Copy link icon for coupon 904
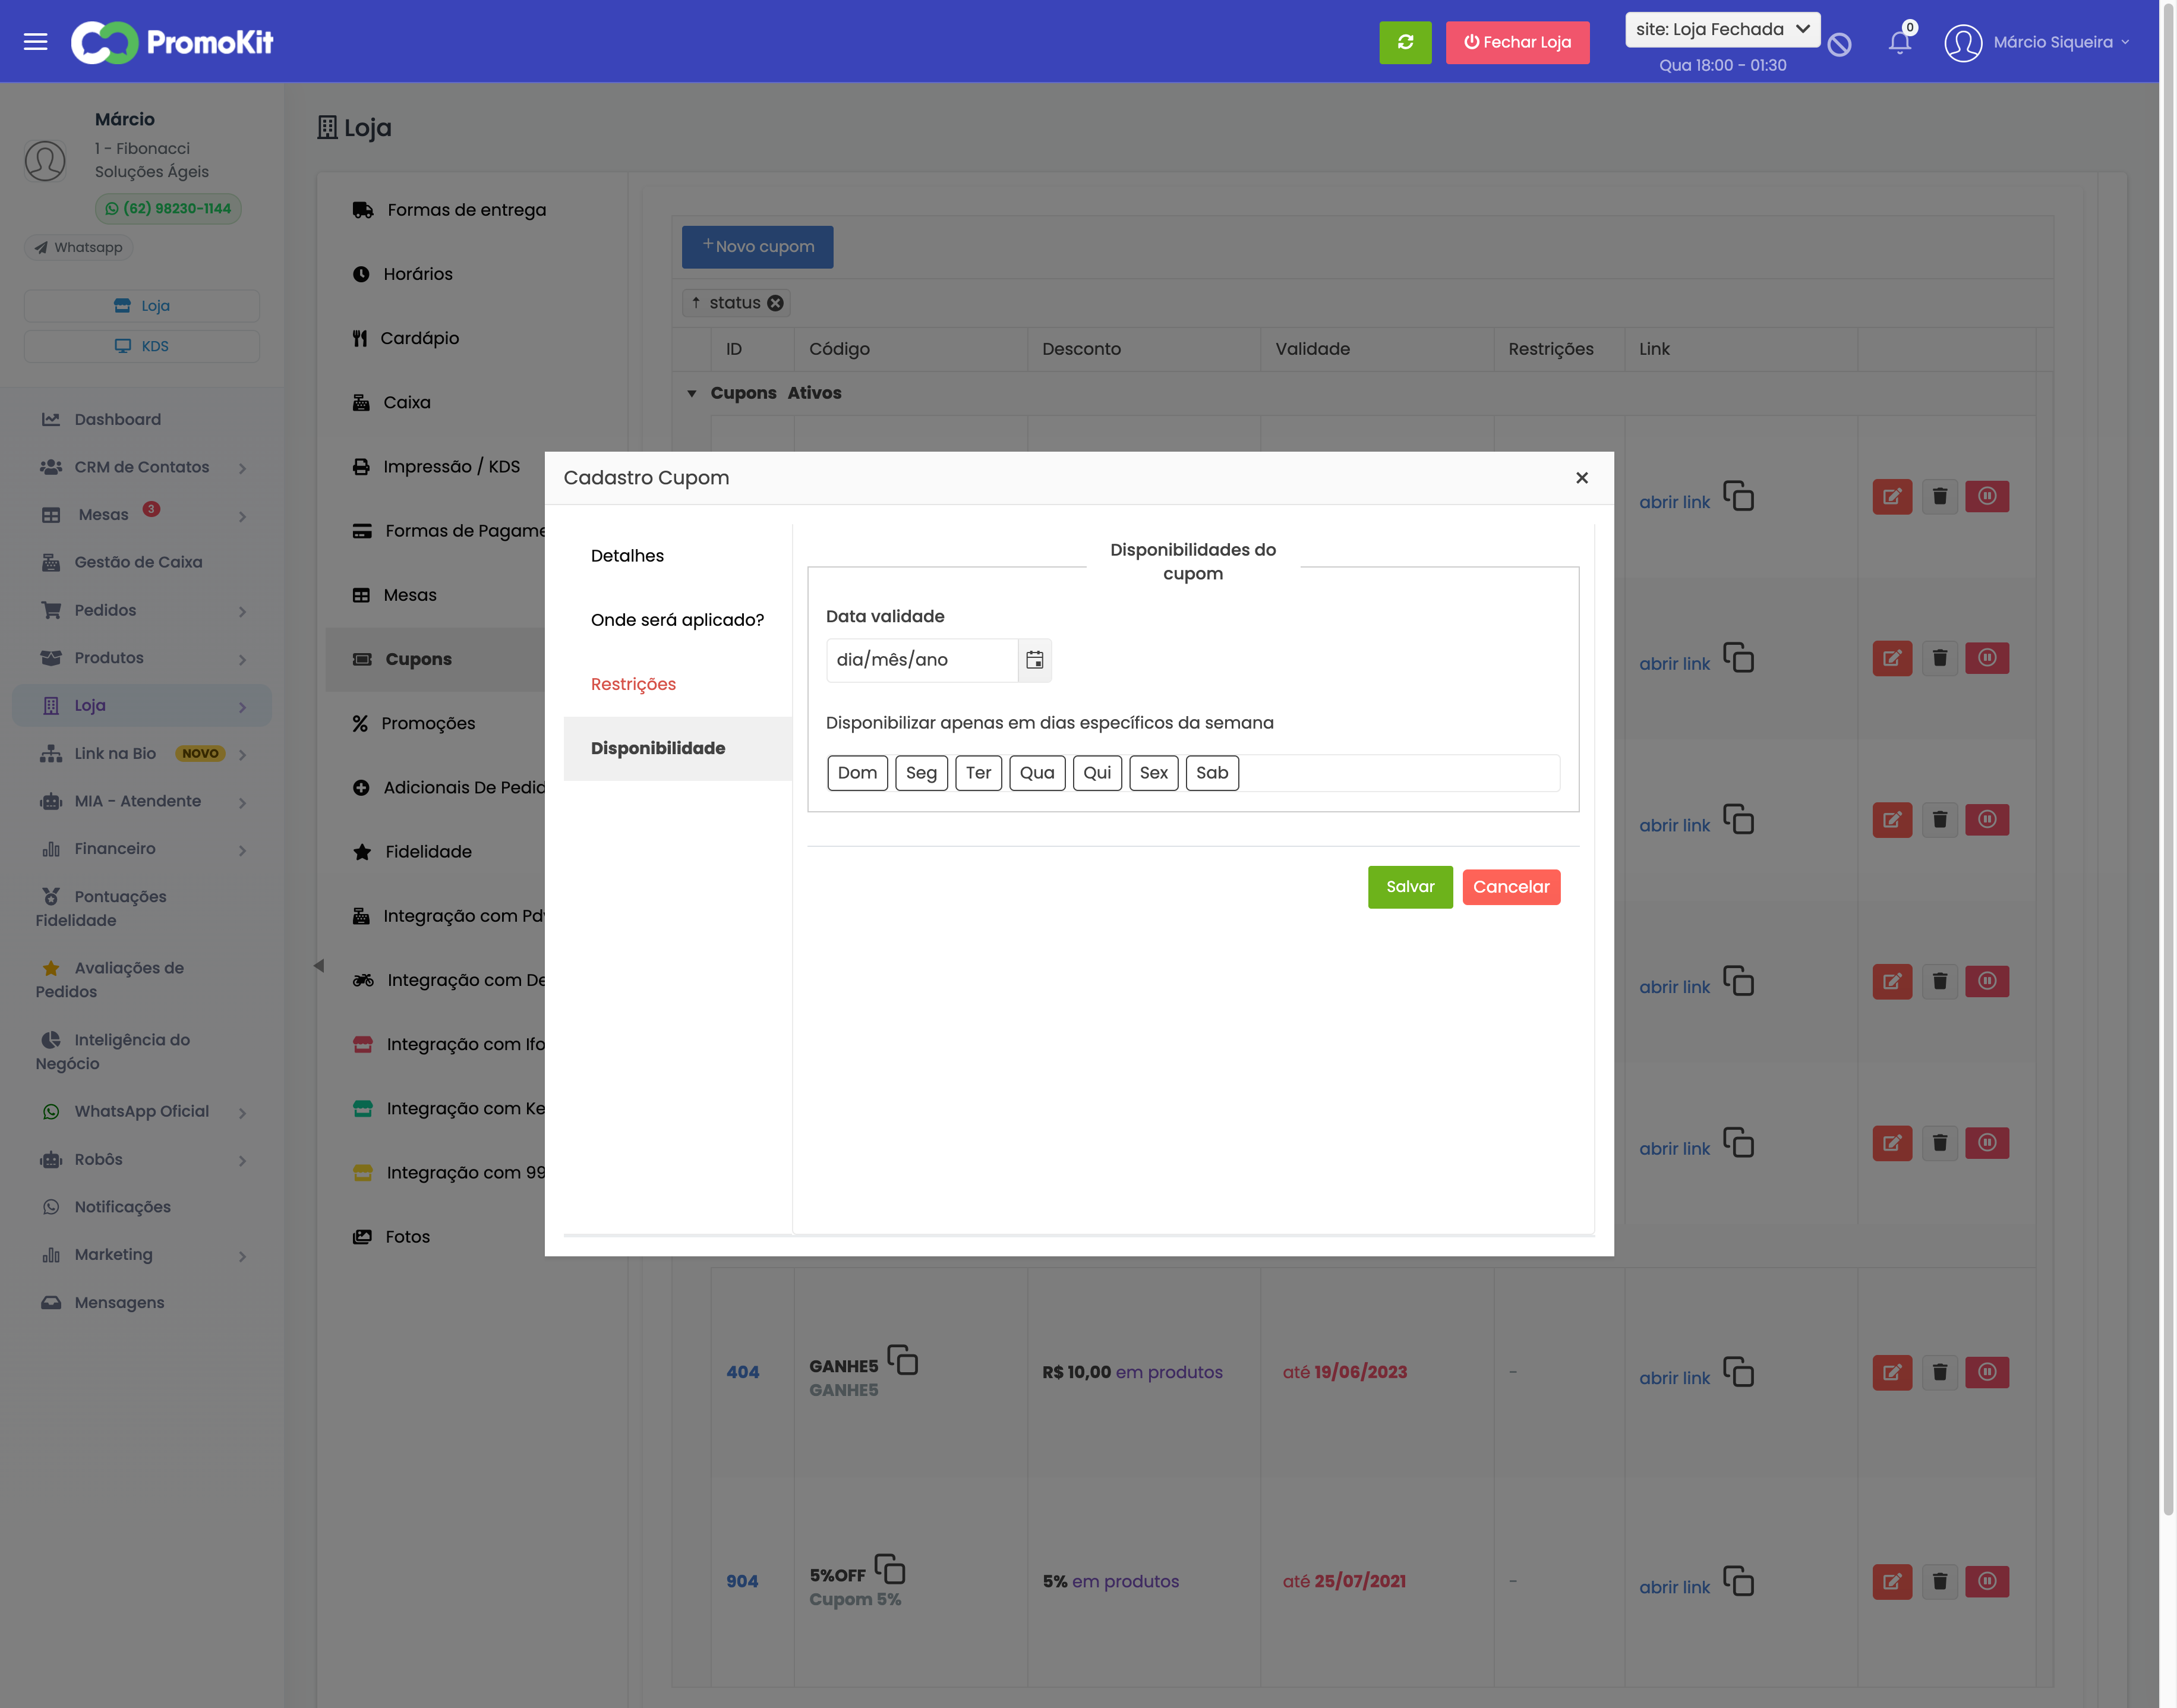 1738,1581
